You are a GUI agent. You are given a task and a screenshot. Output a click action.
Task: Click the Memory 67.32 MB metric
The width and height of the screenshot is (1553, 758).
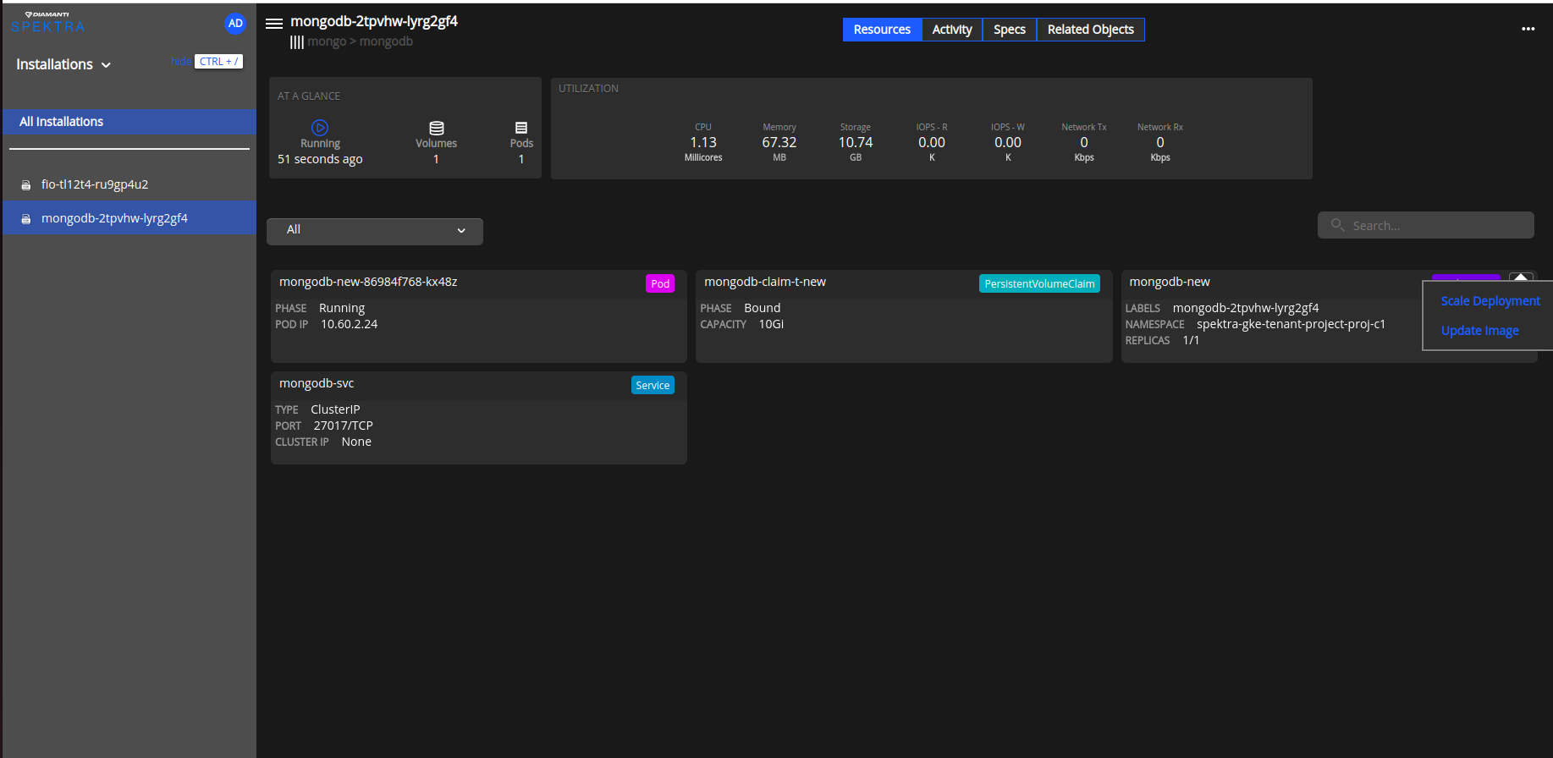pos(779,142)
